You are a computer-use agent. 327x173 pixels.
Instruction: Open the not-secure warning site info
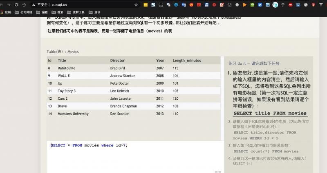tap(40, 4)
